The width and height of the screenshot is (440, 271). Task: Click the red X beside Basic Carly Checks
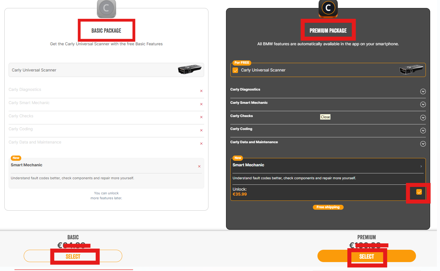201,117
